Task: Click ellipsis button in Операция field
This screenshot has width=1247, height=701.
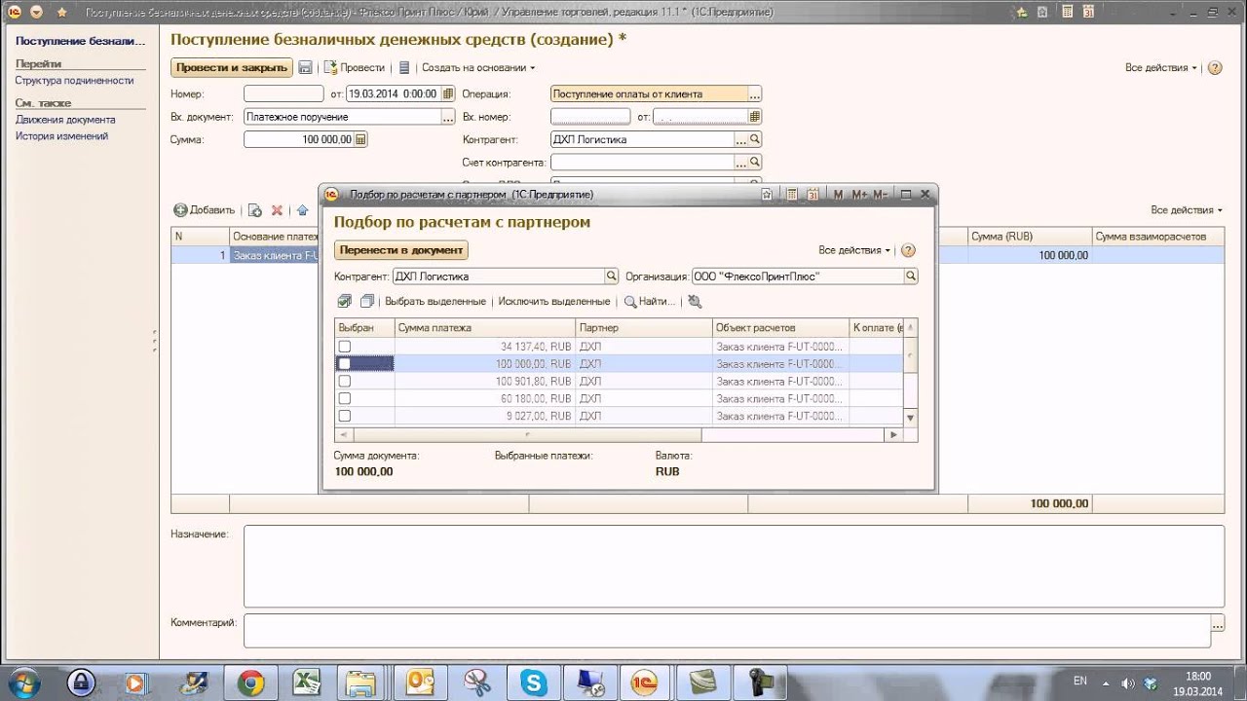Action: tap(755, 94)
